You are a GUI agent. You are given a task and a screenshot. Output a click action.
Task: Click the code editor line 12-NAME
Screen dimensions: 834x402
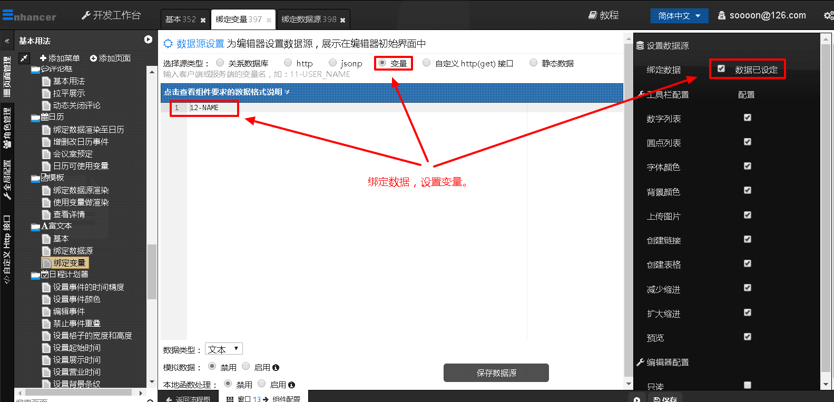pyautogui.click(x=204, y=108)
